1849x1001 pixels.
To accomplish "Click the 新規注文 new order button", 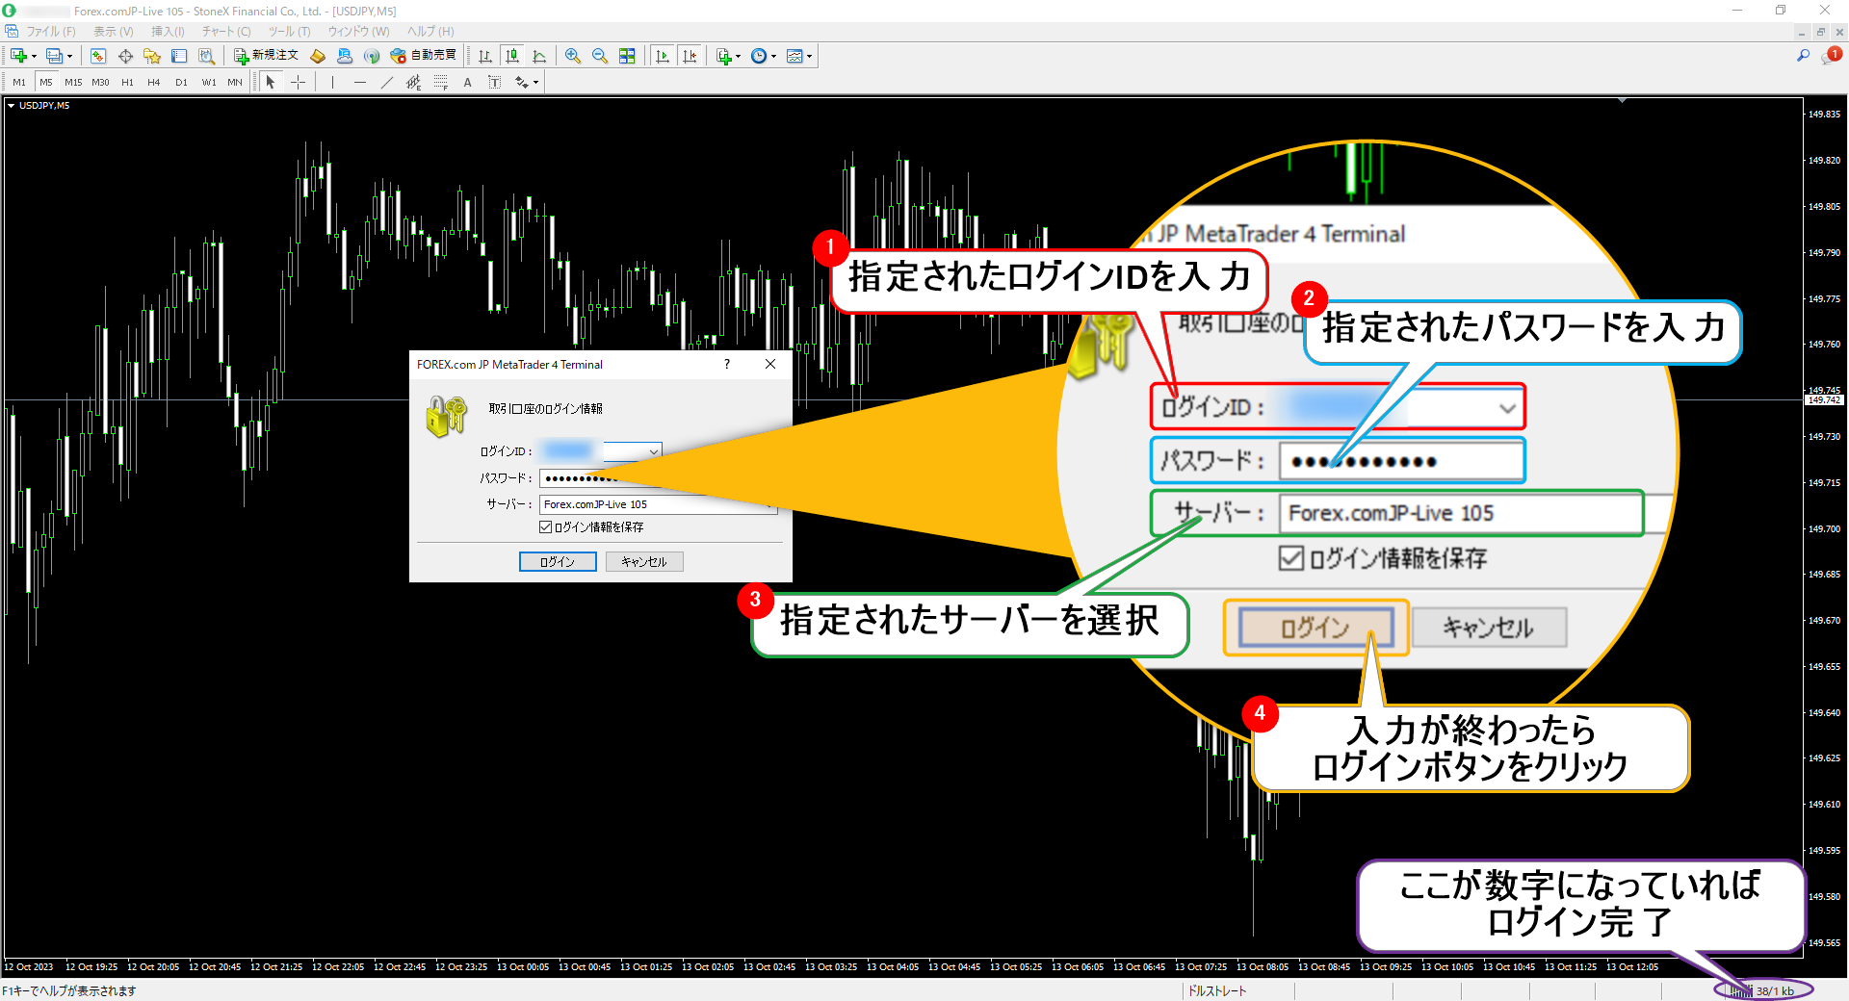I will (267, 56).
